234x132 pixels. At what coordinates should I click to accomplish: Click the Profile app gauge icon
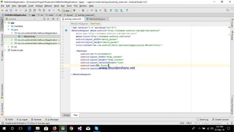(92, 10)
